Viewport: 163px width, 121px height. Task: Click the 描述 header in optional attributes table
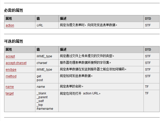click(63, 49)
